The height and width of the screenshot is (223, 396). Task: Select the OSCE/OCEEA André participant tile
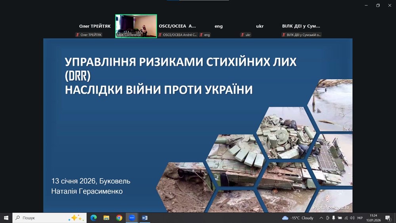click(177, 26)
